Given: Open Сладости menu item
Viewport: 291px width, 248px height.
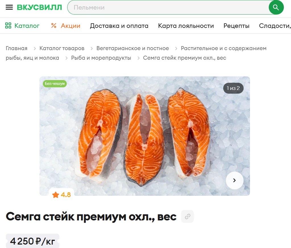Looking at the screenshot, I should [x=275, y=26].
